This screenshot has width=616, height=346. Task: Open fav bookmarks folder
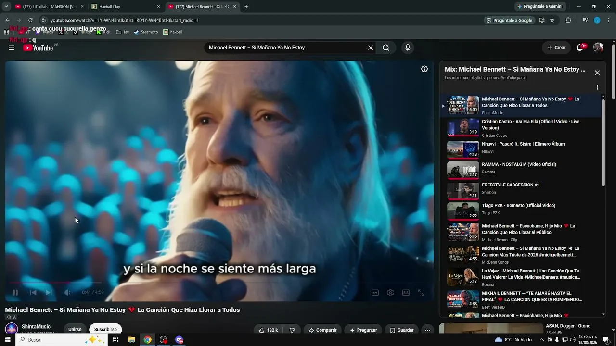click(x=123, y=32)
